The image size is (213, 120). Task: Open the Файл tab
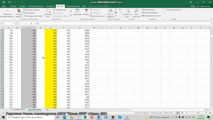coord(4,6)
